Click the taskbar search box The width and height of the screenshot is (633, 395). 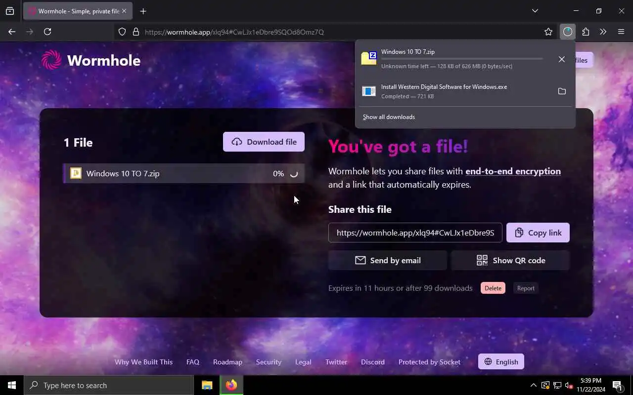[x=109, y=385]
